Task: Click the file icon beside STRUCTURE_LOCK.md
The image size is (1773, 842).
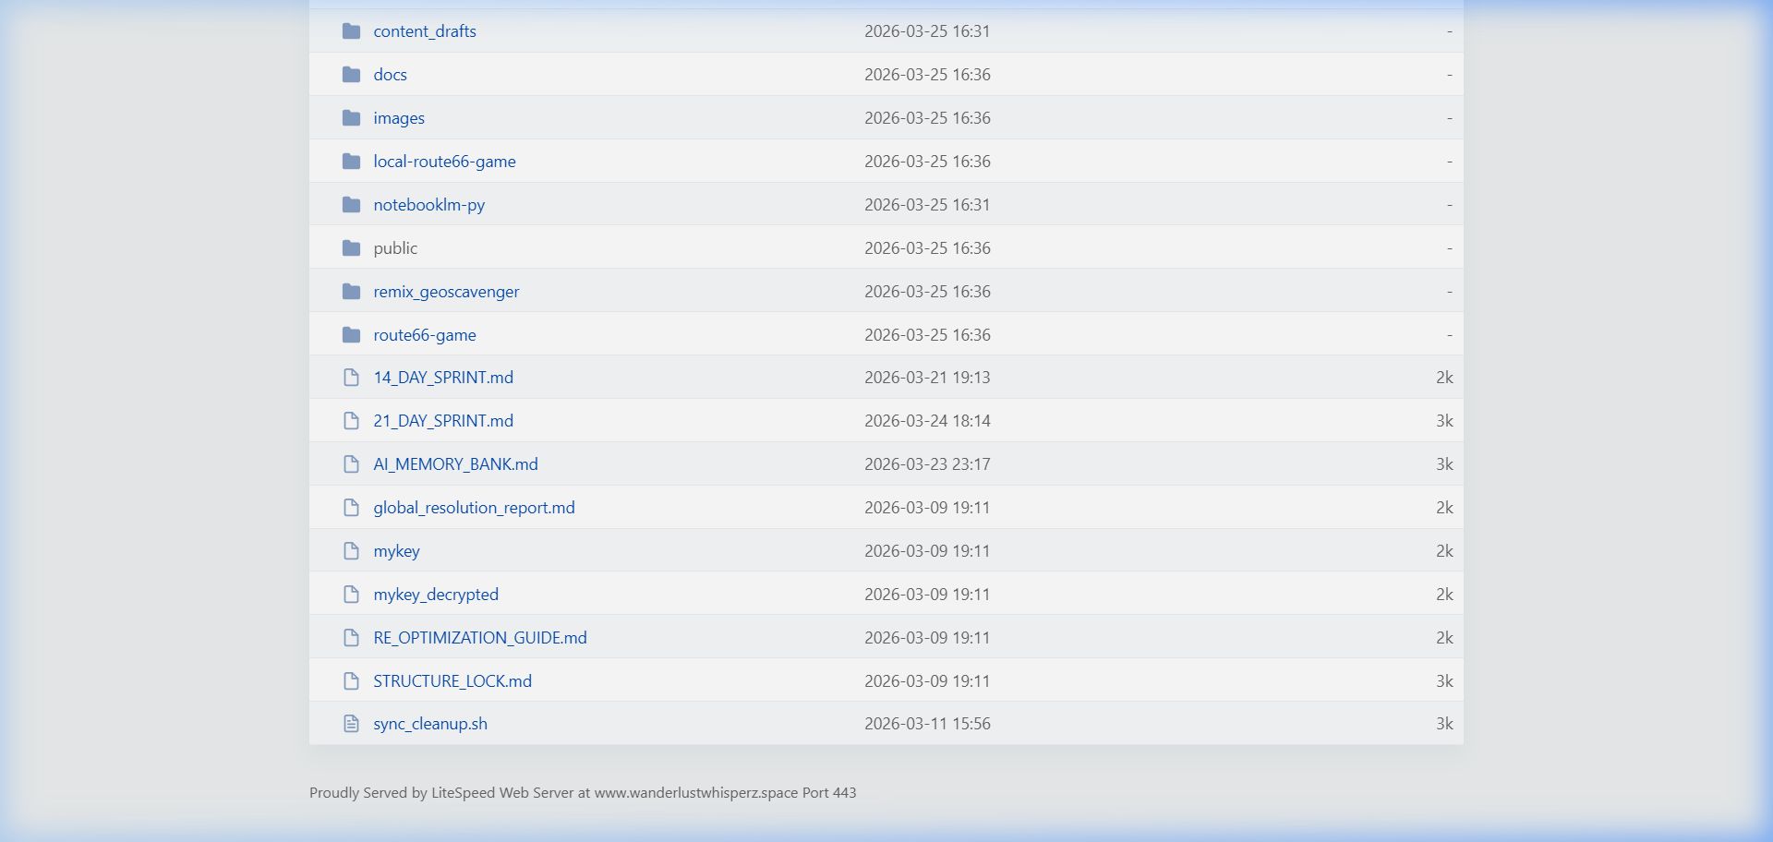Action: click(351, 681)
